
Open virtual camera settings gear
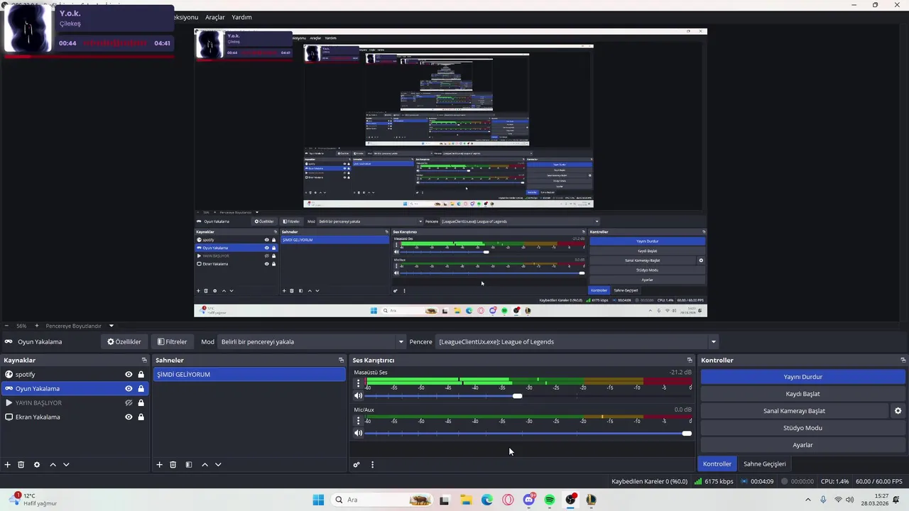click(x=898, y=411)
